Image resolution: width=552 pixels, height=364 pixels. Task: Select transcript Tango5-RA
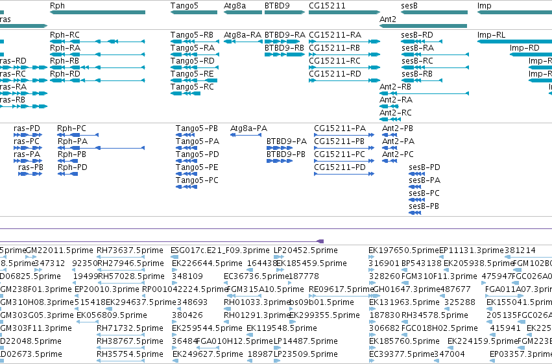coord(195,55)
